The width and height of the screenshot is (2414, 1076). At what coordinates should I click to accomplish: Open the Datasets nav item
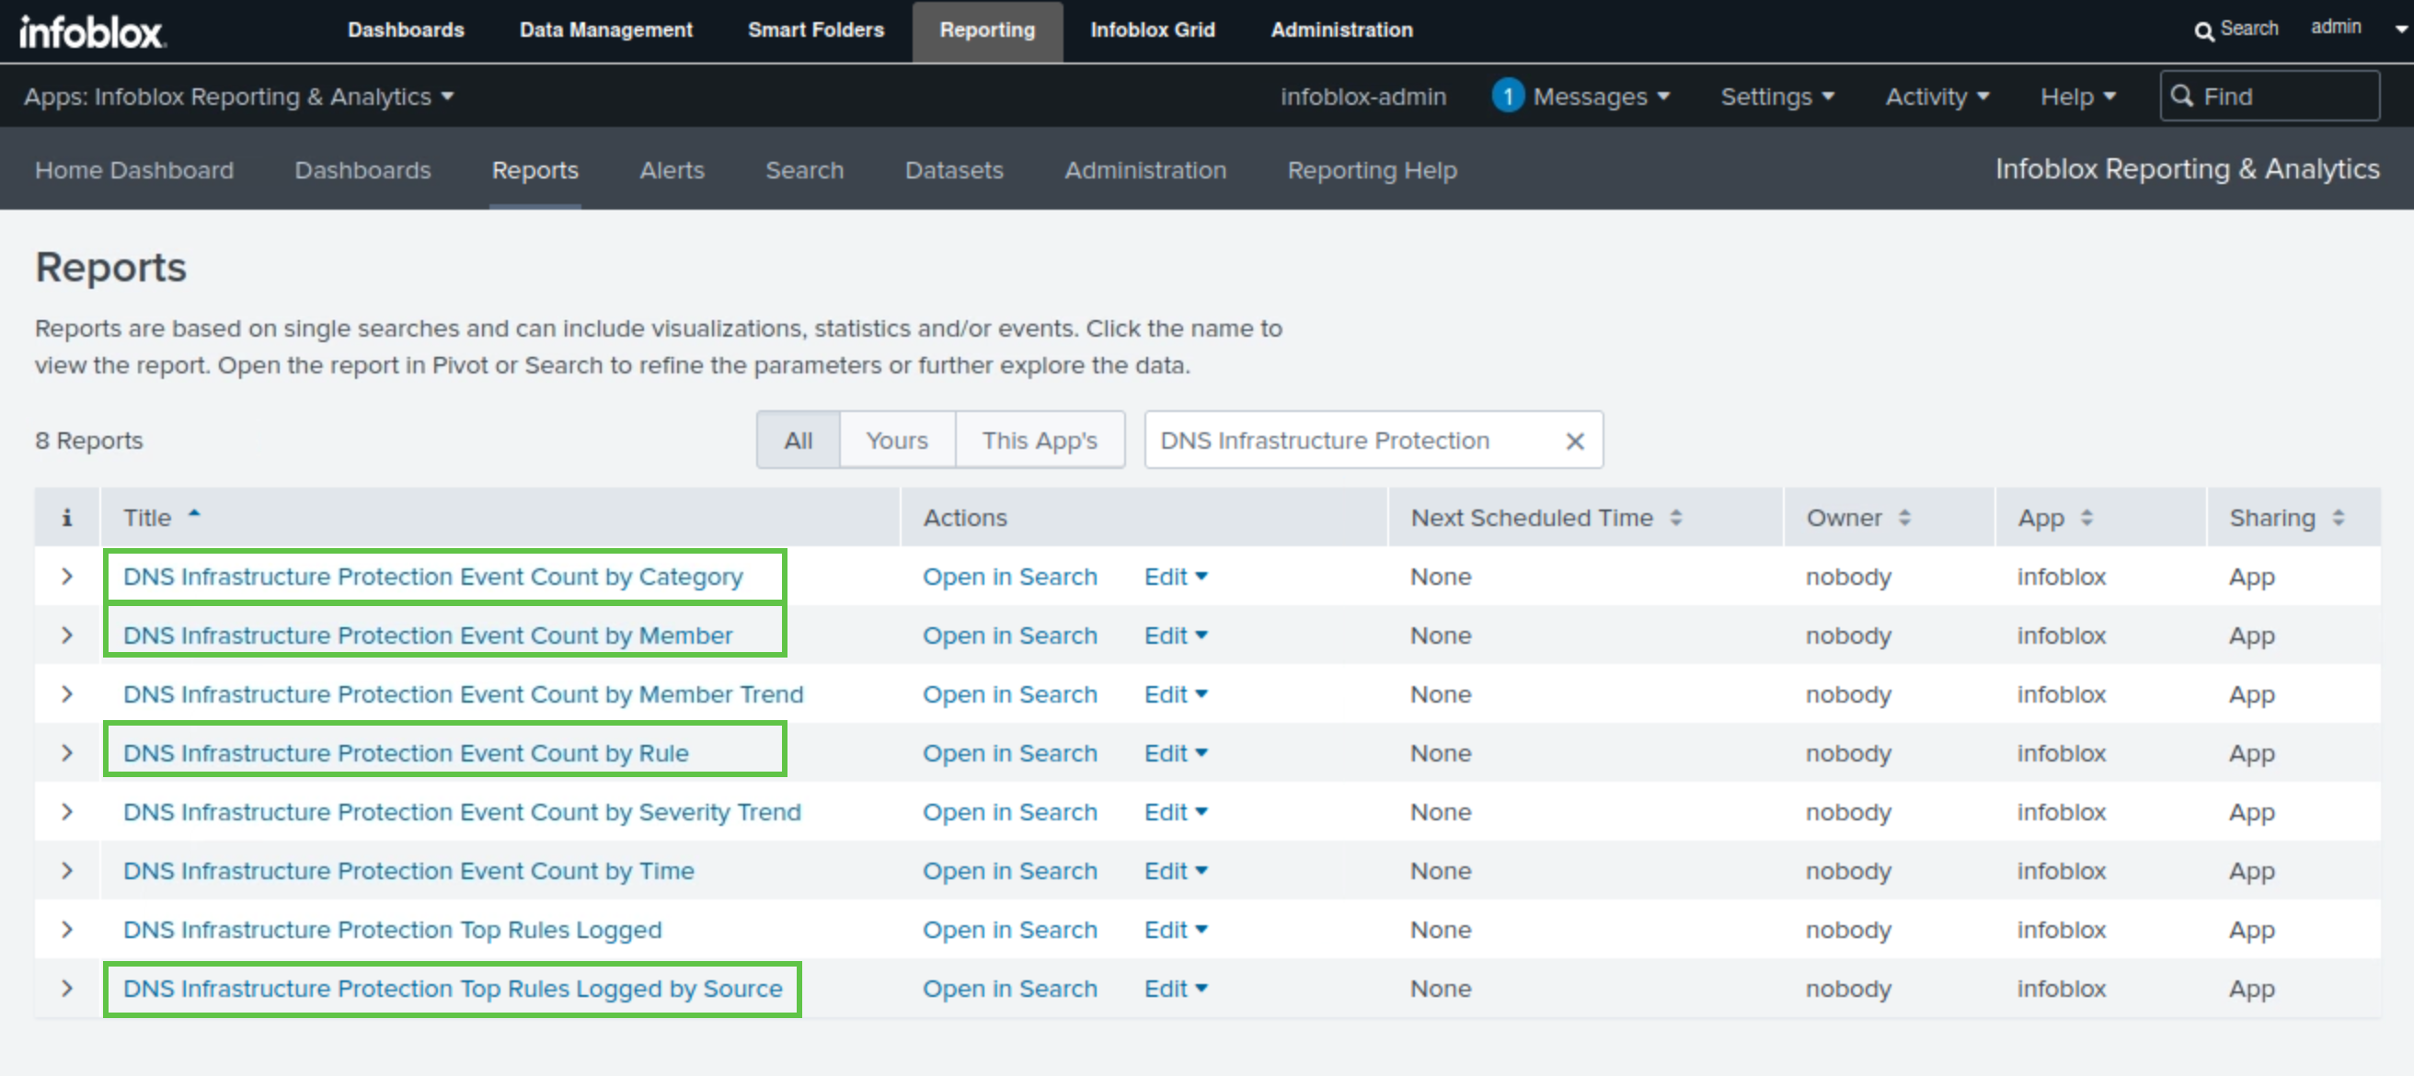tap(954, 170)
